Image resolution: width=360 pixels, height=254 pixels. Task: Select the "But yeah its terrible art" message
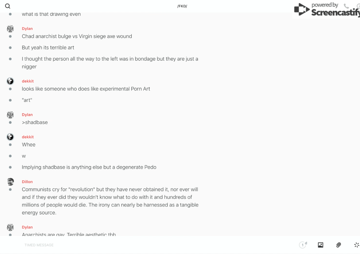click(48, 48)
